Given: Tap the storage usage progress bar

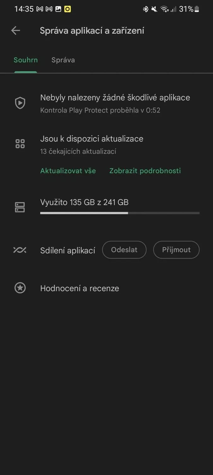Looking at the screenshot, I should pyautogui.click(x=120, y=213).
